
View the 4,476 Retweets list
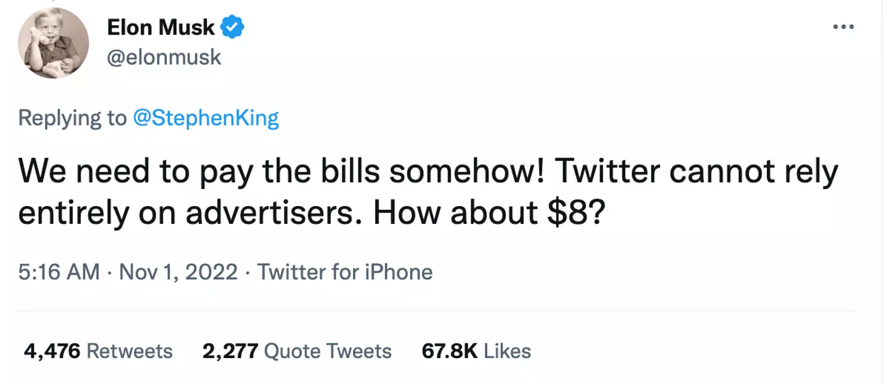click(x=99, y=351)
